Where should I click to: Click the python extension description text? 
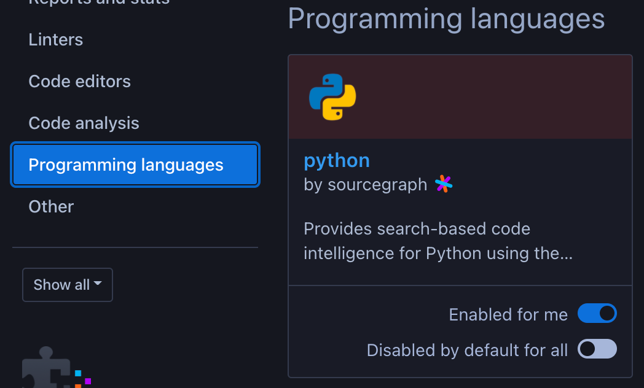pos(438,241)
